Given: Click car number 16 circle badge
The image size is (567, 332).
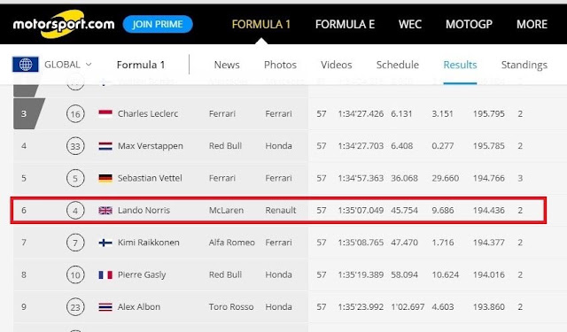Looking at the screenshot, I should (75, 114).
